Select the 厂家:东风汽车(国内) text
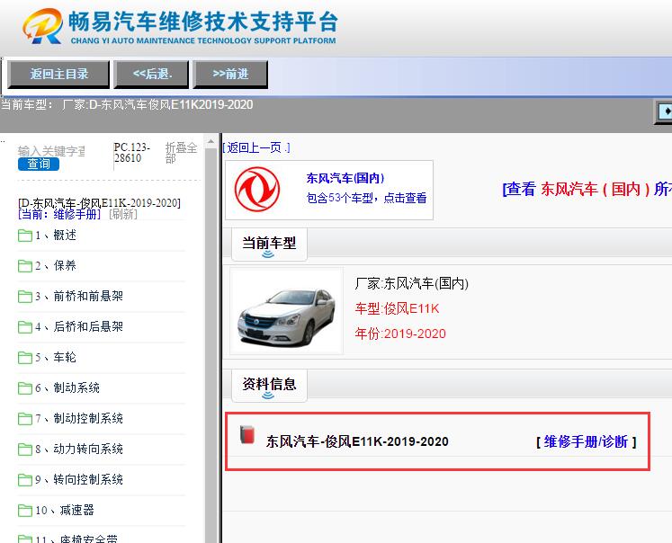This screenshot has width=672, height=543. point(411,283)
